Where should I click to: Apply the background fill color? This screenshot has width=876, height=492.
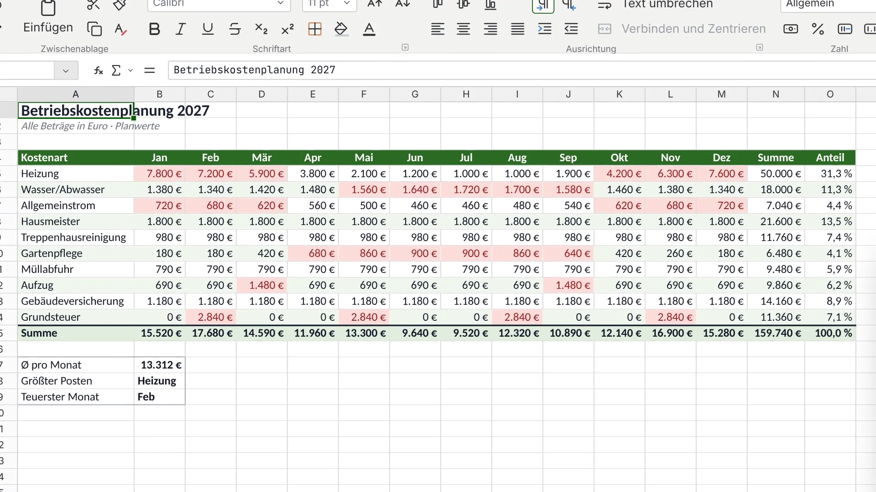pyautogui.click(x=341, y=29)
